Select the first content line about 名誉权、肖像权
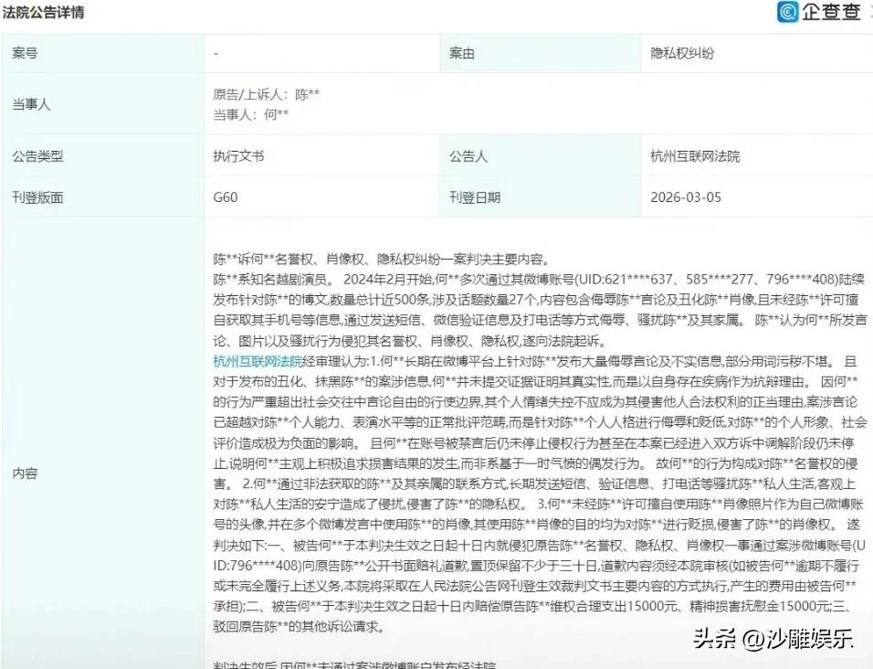 tap(382, 259)
